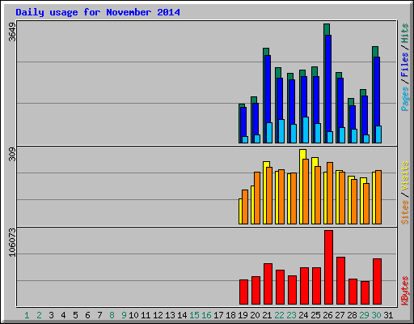Click the red KBytes legend label
The image size is (414, 324).
pos(404,291)
